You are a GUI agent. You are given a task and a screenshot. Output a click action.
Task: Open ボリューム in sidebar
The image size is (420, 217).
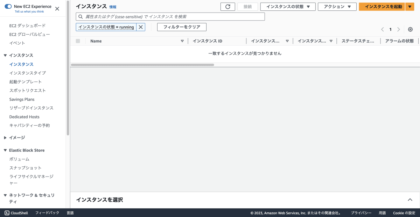[19, 159]
